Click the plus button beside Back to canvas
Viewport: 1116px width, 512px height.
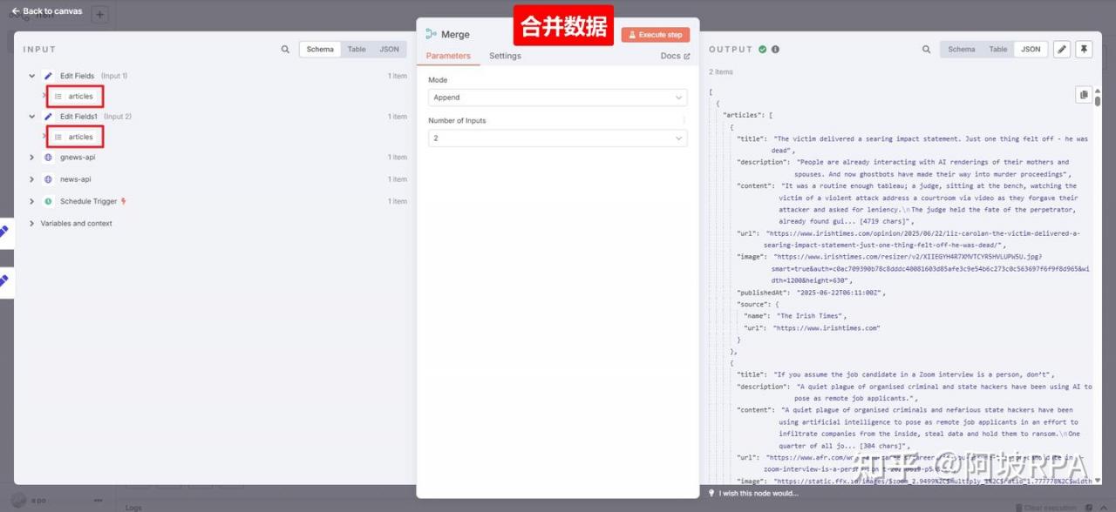99,15
